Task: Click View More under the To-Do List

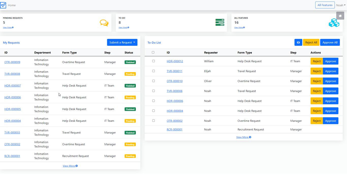Action: (x=244, y=137)
